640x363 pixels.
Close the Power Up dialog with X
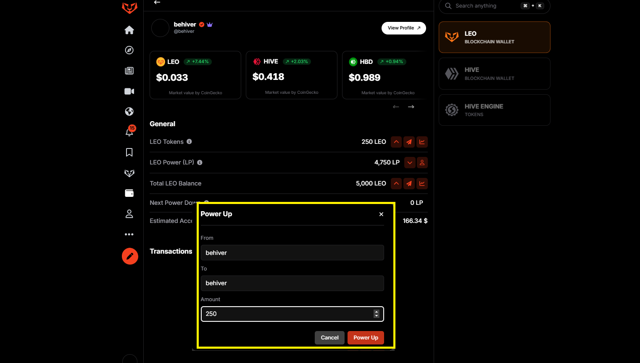tap(381, 214)
